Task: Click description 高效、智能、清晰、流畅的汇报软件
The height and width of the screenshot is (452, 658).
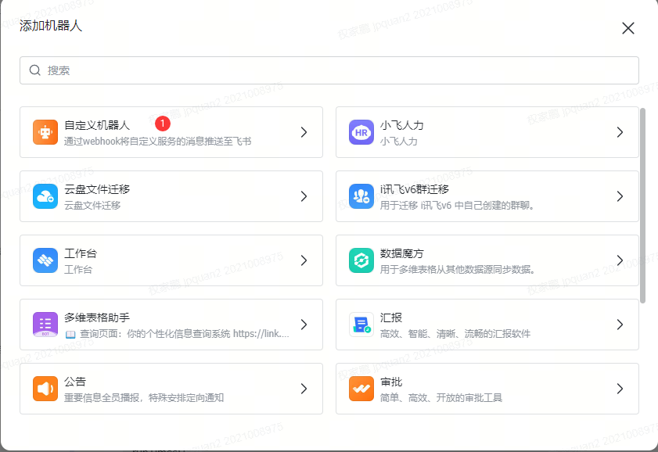Action: click(x=455, y=334)
